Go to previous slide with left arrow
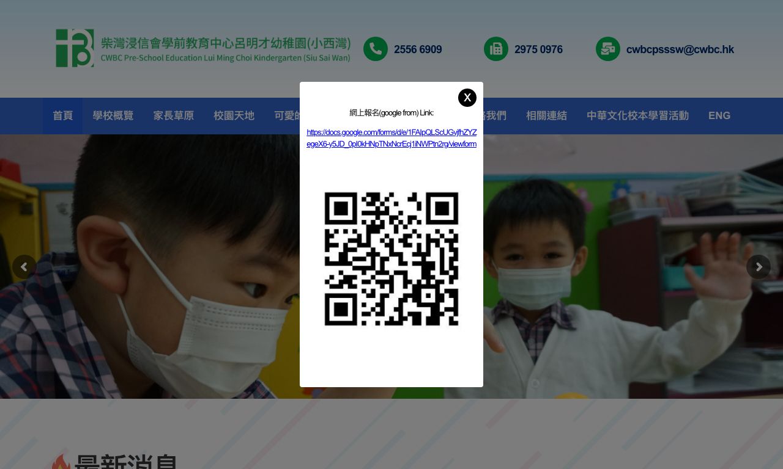Viewport: 783px width, 469px height. point(24,267)
